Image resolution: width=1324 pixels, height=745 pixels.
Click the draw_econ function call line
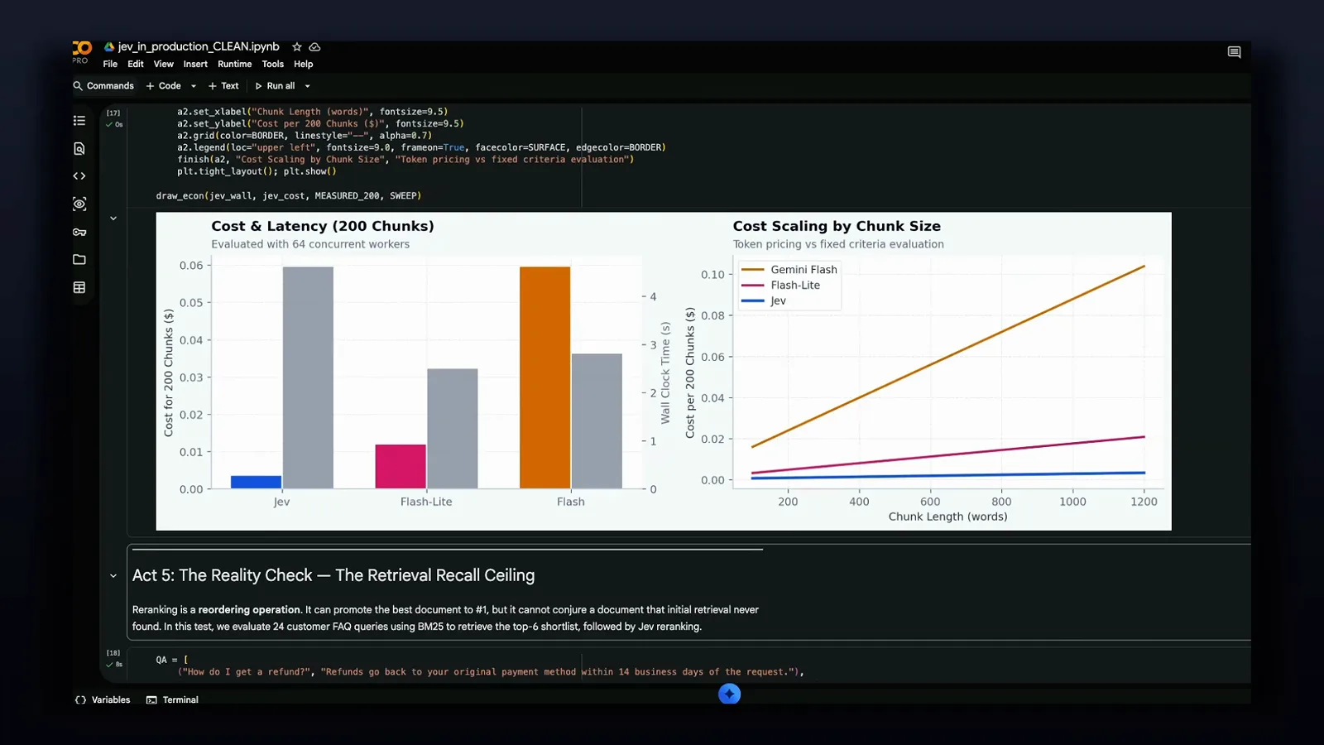289,196
